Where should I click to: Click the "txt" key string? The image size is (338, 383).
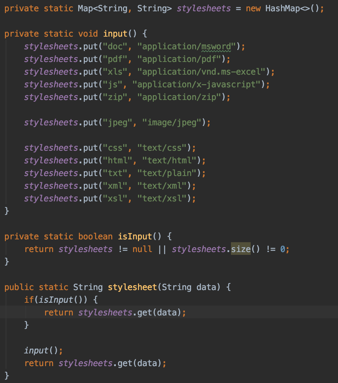(x=115, y=173)
